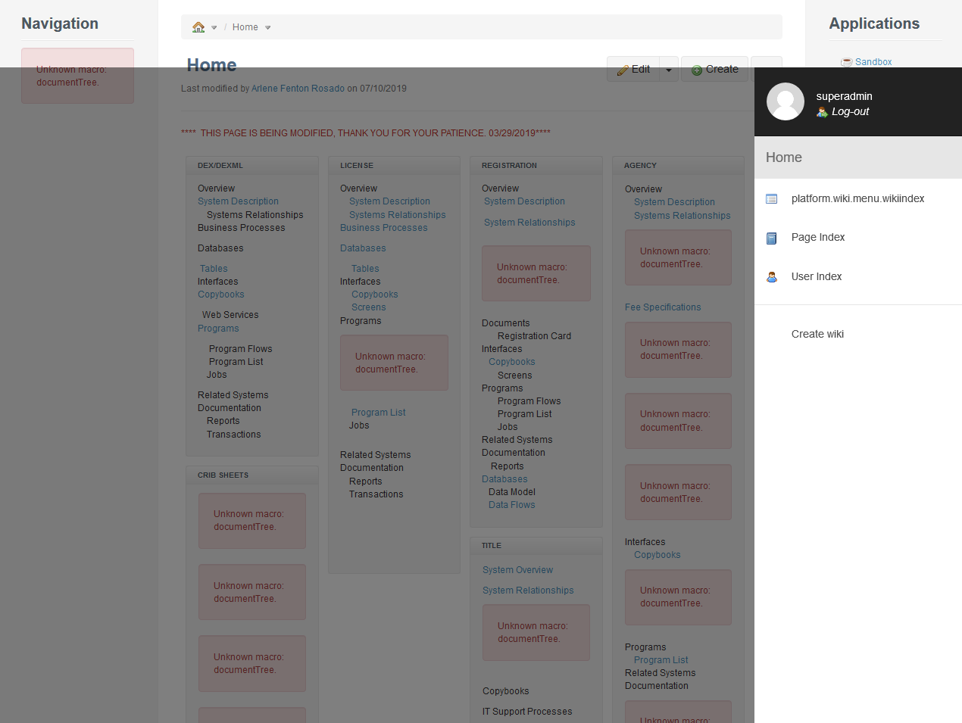Open author link Arlene Fenton Rosado
The width and height of the screenshot is (962, 723).
tap(298, 89)
